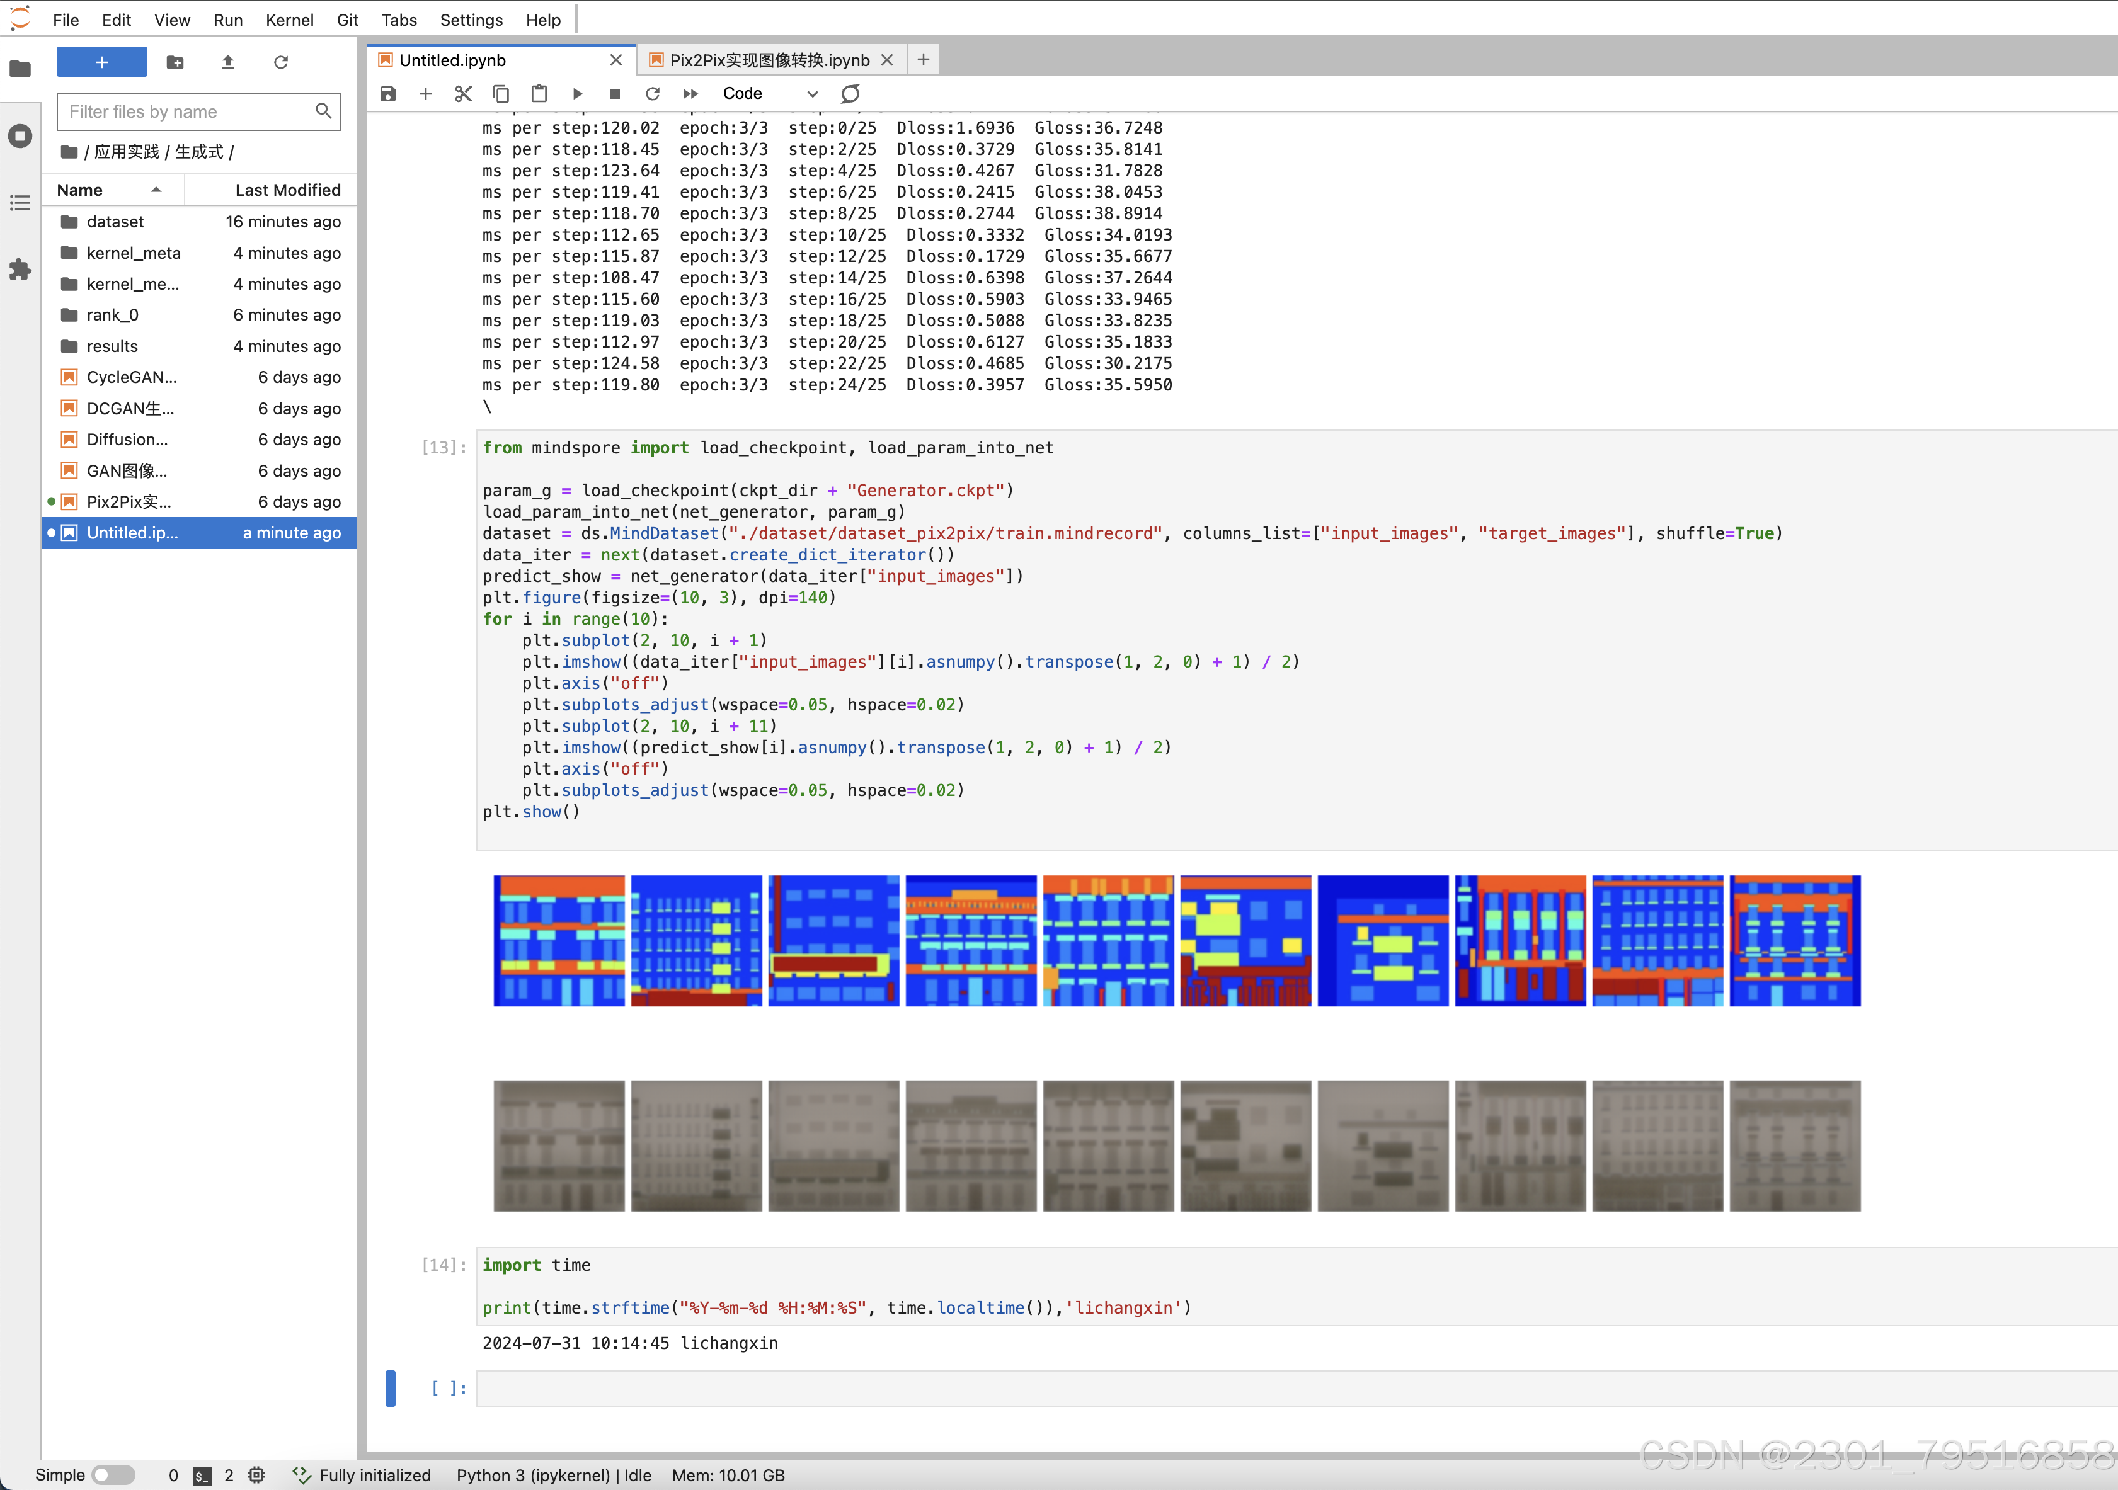Open the Git menu
Viewport: 2118px width, 1490px height.
tap(347, 20)
